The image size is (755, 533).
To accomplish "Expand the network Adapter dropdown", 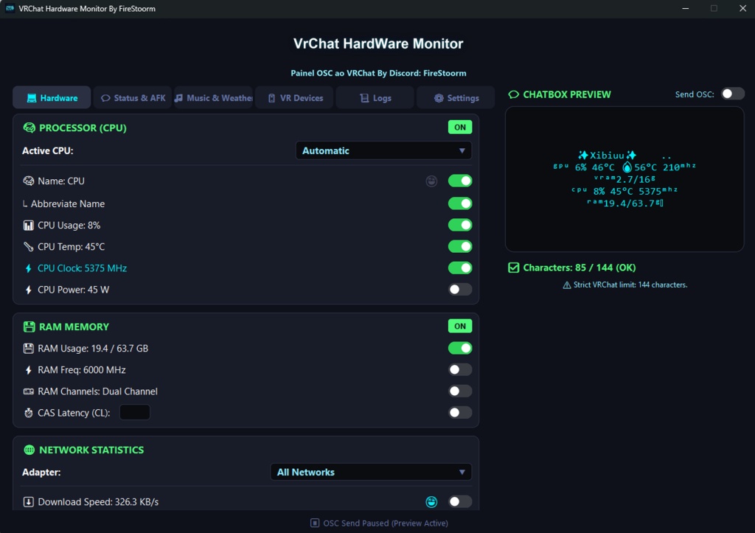I will click(x=371, y=472).
